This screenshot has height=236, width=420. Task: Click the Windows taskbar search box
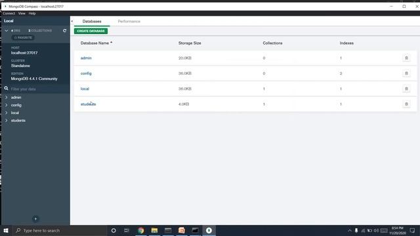click(60, 230)
